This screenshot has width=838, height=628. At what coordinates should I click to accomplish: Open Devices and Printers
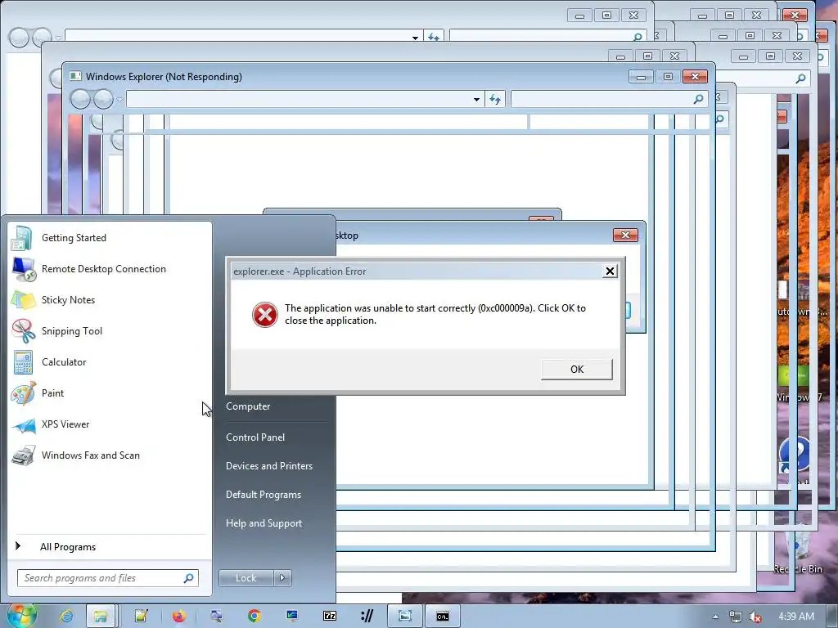pyautogui.click(x=268, y=465)
